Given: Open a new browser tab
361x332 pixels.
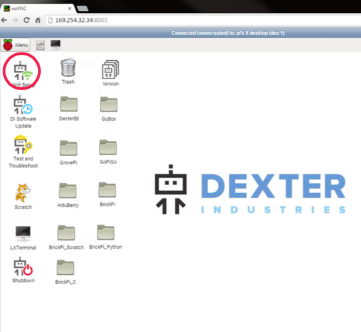Looking at the screenshot, I should pos(83,9).
